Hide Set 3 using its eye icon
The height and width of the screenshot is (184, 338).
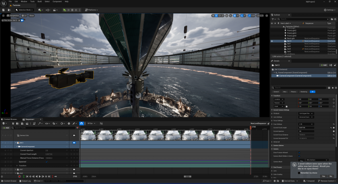[x=272, y=41]
